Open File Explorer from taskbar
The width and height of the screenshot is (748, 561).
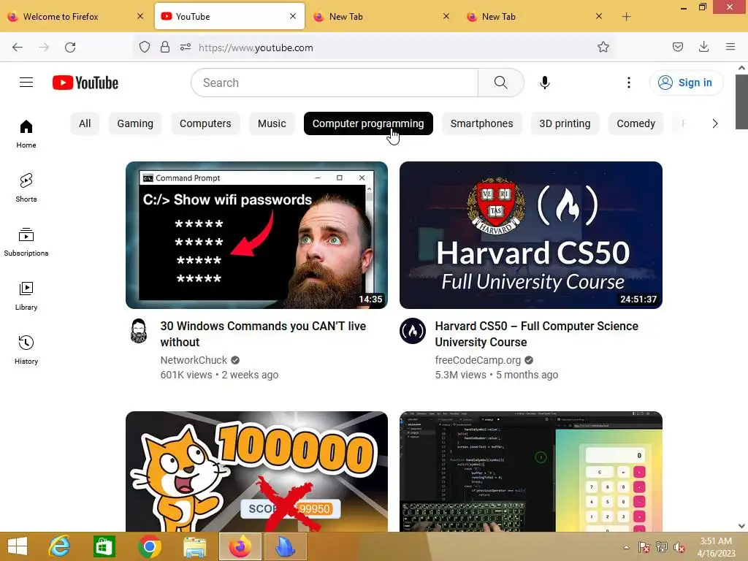(194, 546)
